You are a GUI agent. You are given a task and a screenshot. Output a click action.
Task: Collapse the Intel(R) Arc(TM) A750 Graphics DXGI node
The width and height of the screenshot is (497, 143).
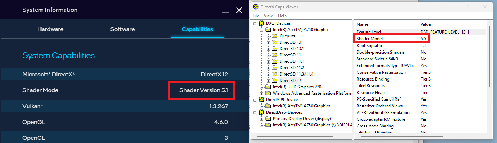(262, 30)
